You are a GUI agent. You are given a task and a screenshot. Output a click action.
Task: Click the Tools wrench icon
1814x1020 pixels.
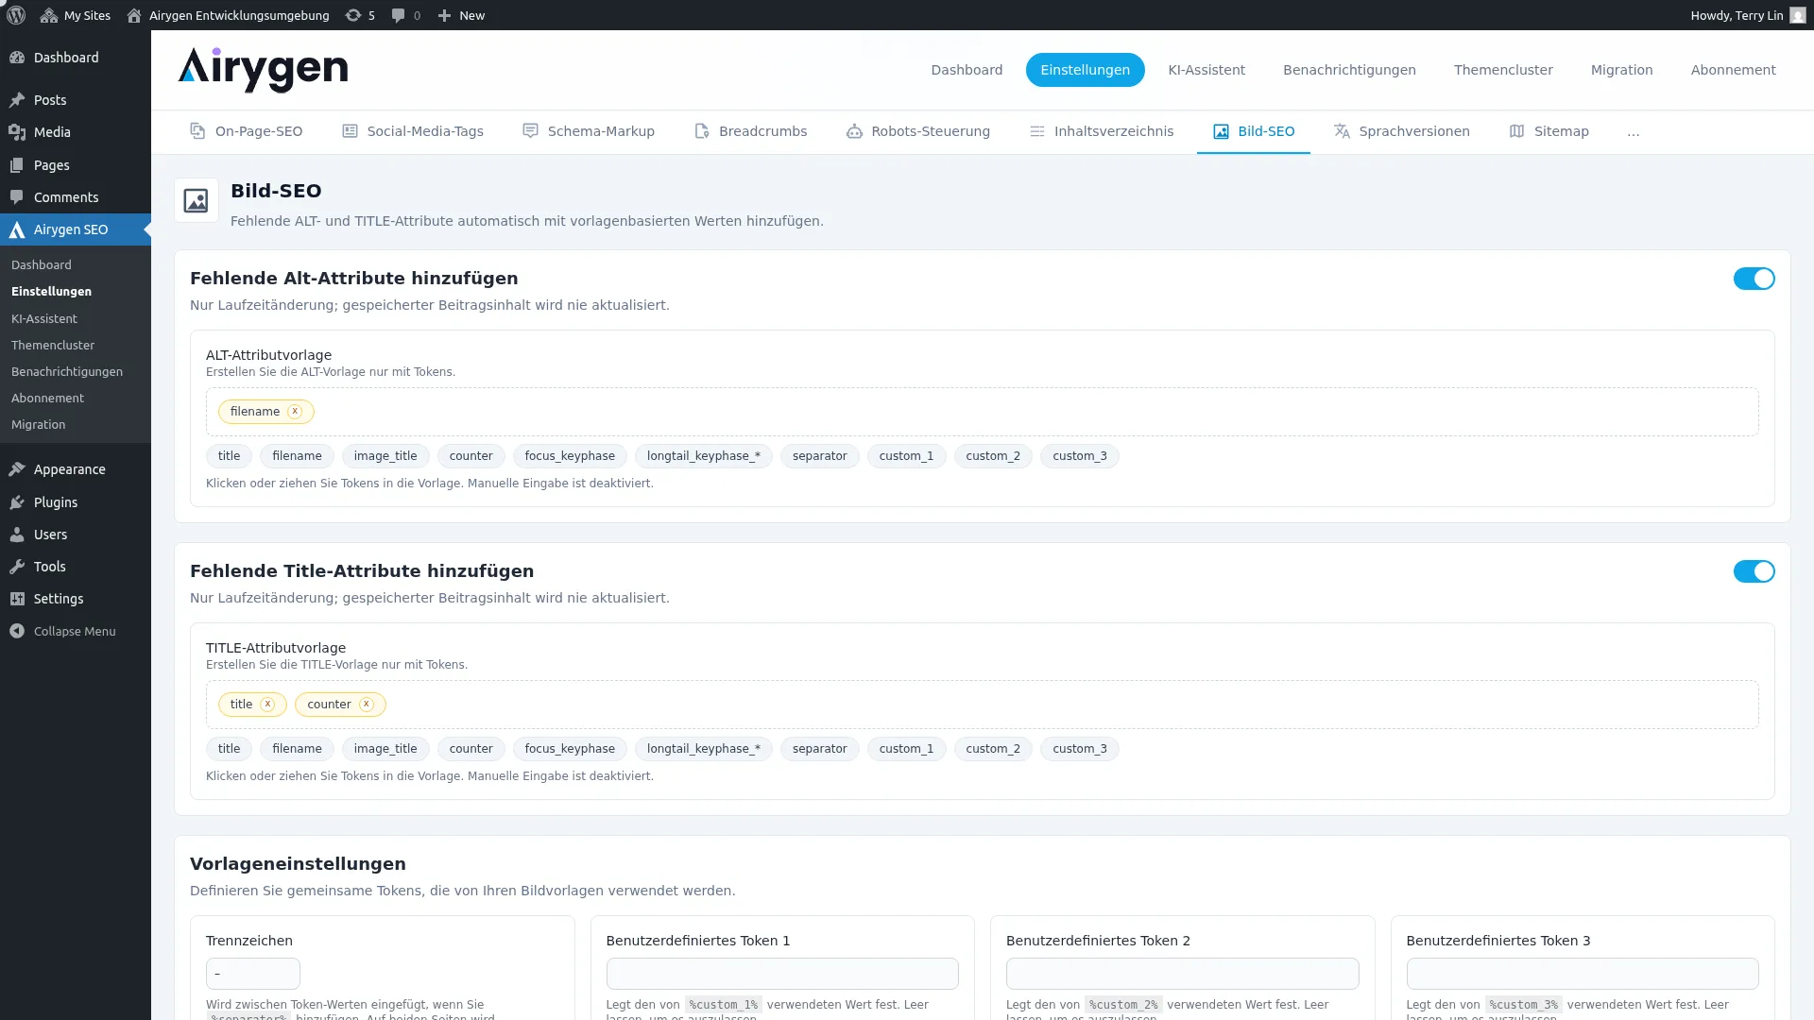[17, 567]
